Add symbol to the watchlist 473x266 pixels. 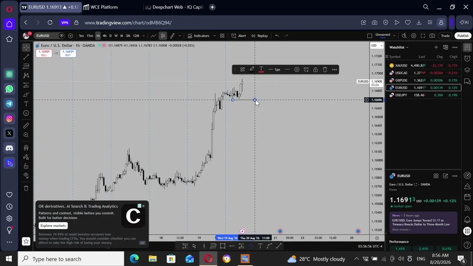(x=436, y=47)
